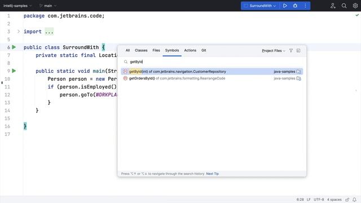Switch to the Actions tab
The height and width of the screenshot is (203, 361).
pos(190,50)
